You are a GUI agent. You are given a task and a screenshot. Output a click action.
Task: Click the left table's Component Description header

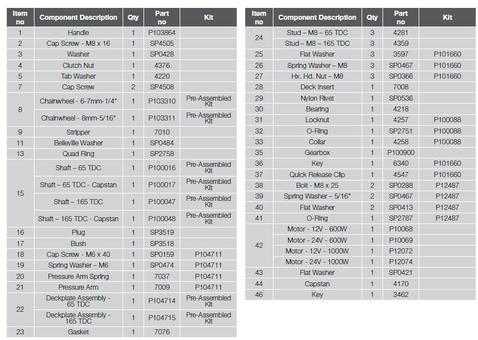[79, 18]
